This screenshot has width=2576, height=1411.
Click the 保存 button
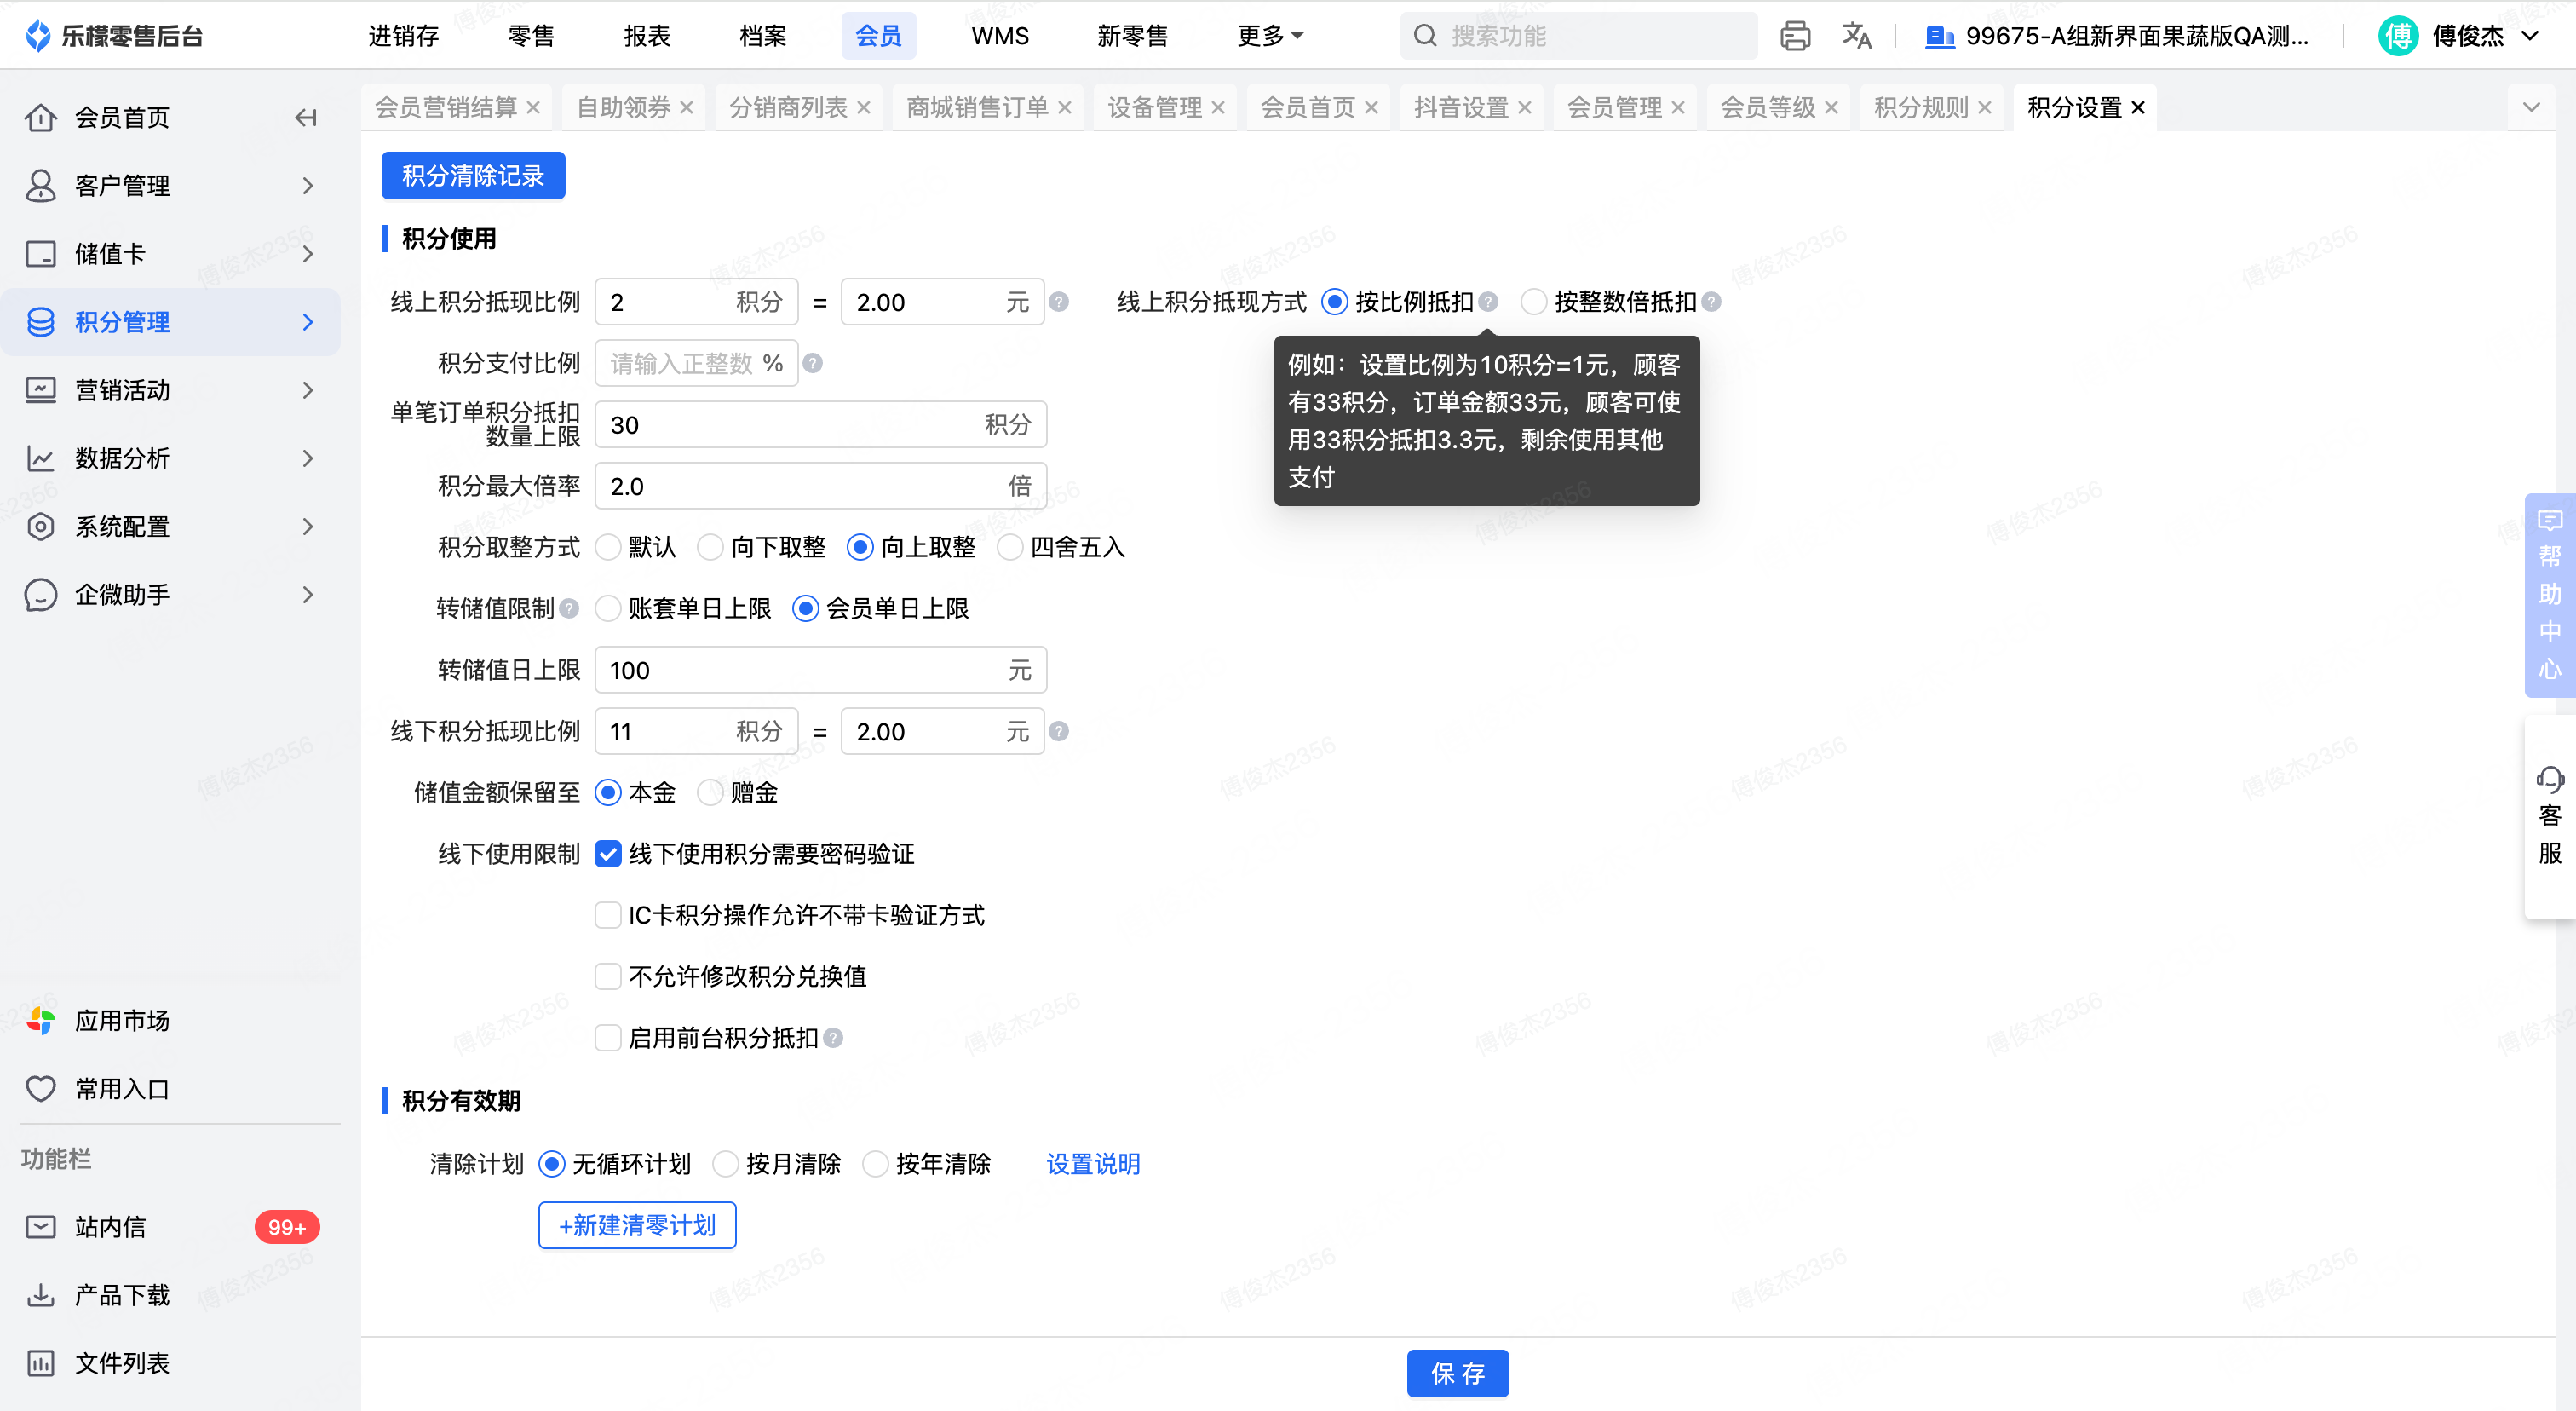point(1457,1373)
